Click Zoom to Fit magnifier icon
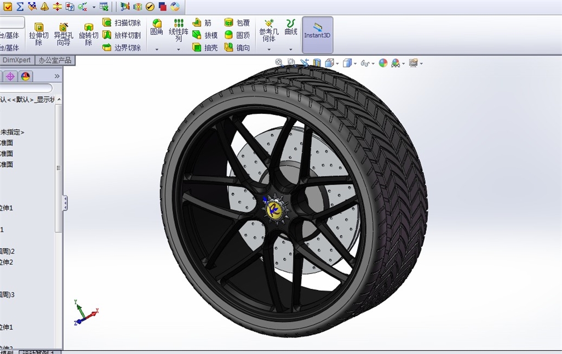 tap(279, 62)
